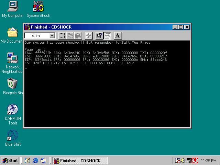Click the Task Scheduler tray icon
Viewport: 220px width, 165px height.
(177, 161)
